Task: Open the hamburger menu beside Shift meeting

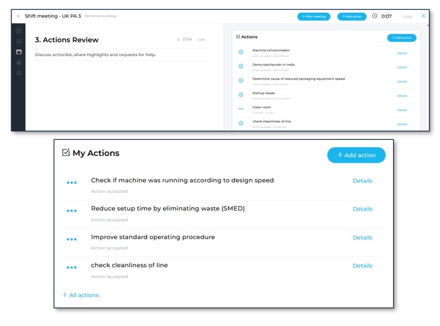Action: point(18,16)
